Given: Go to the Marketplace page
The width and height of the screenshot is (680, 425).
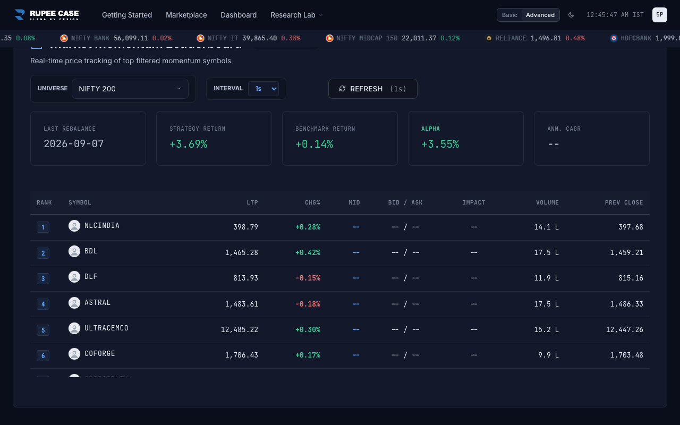Looking at the screenshot, I should 186,15.
